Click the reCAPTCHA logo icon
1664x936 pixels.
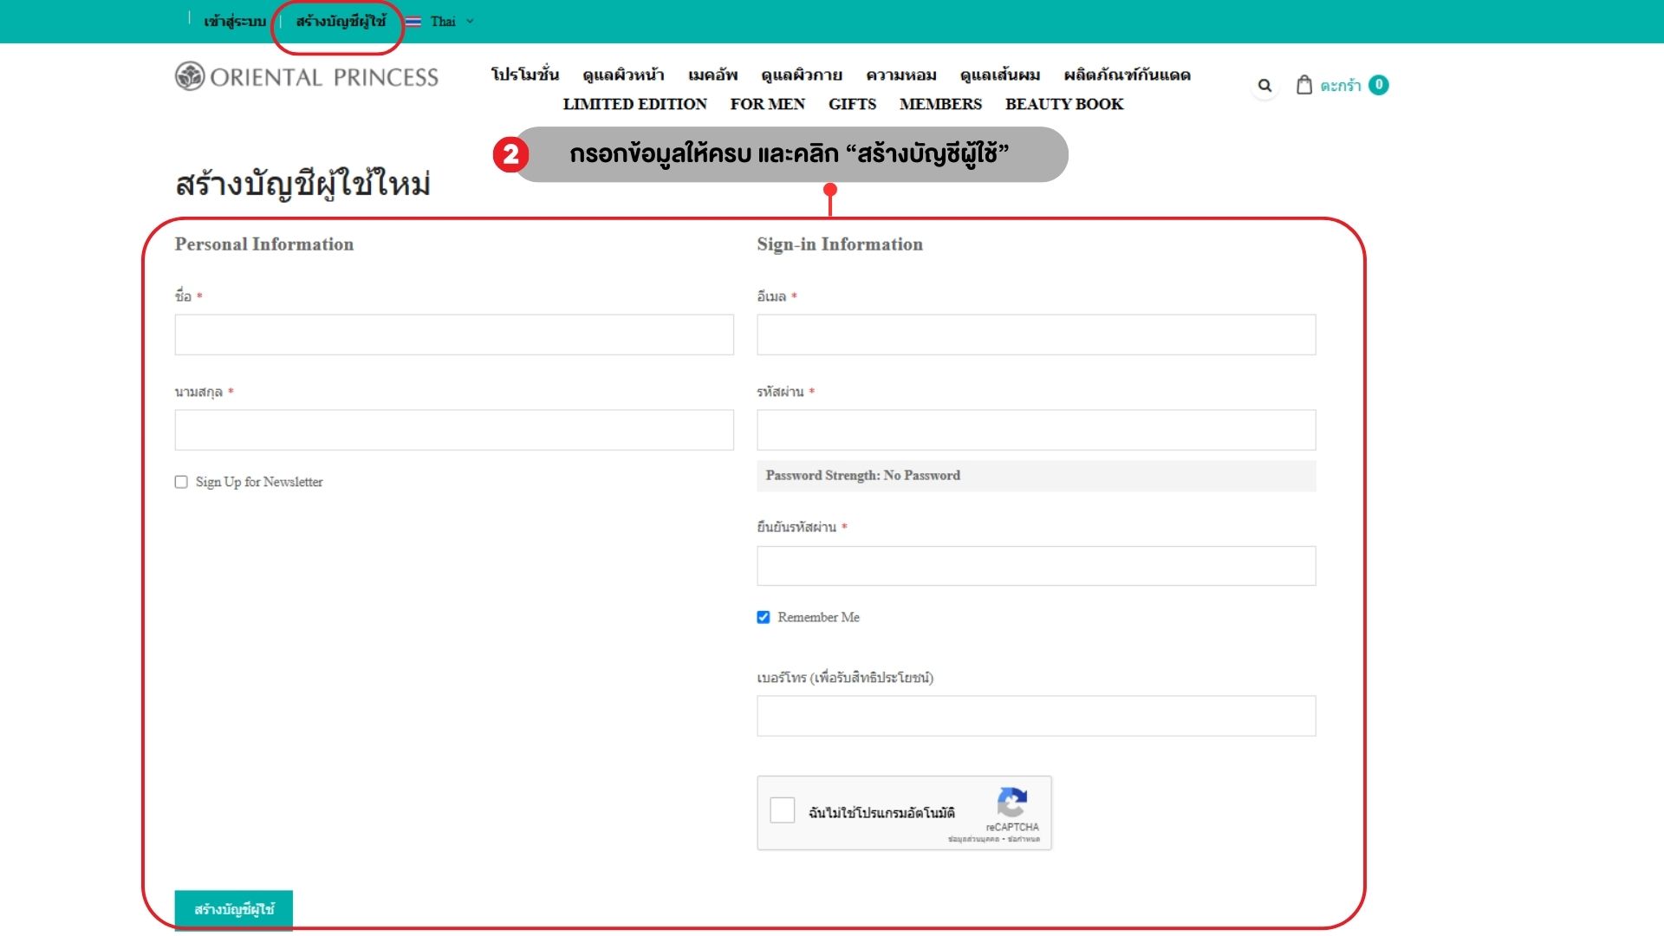click(1011, 803)
